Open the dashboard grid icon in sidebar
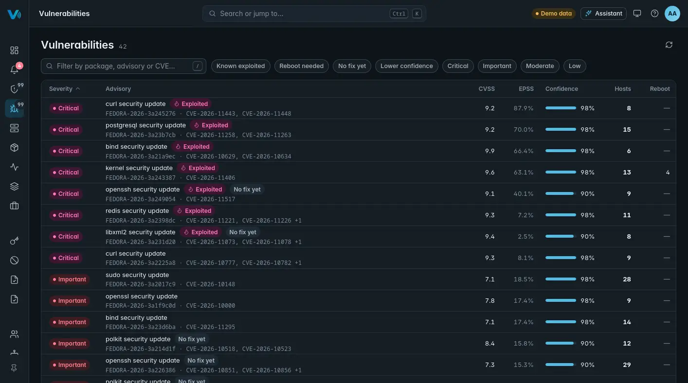Viewport: 688px width, 383px height. [14, 50]
